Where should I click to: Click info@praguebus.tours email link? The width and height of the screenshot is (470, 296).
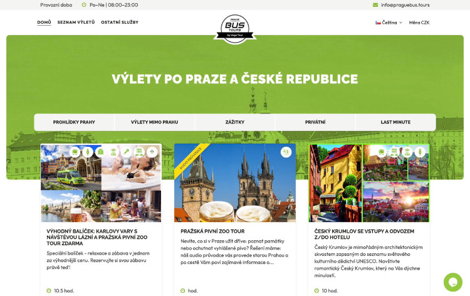pyautogui.click(x=405, y=5)
